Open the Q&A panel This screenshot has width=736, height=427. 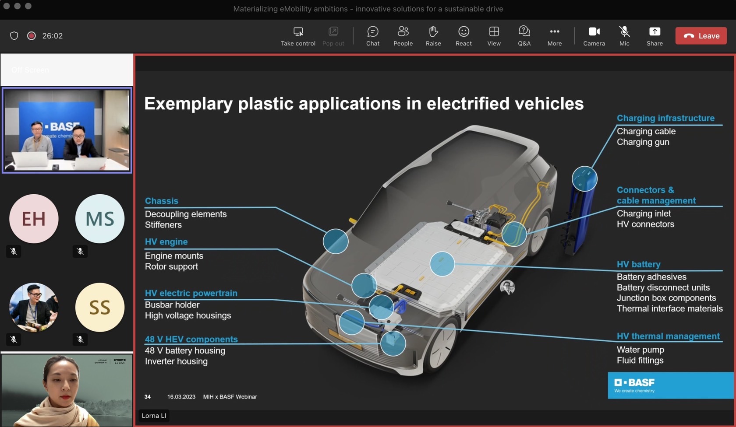point(524,36)
